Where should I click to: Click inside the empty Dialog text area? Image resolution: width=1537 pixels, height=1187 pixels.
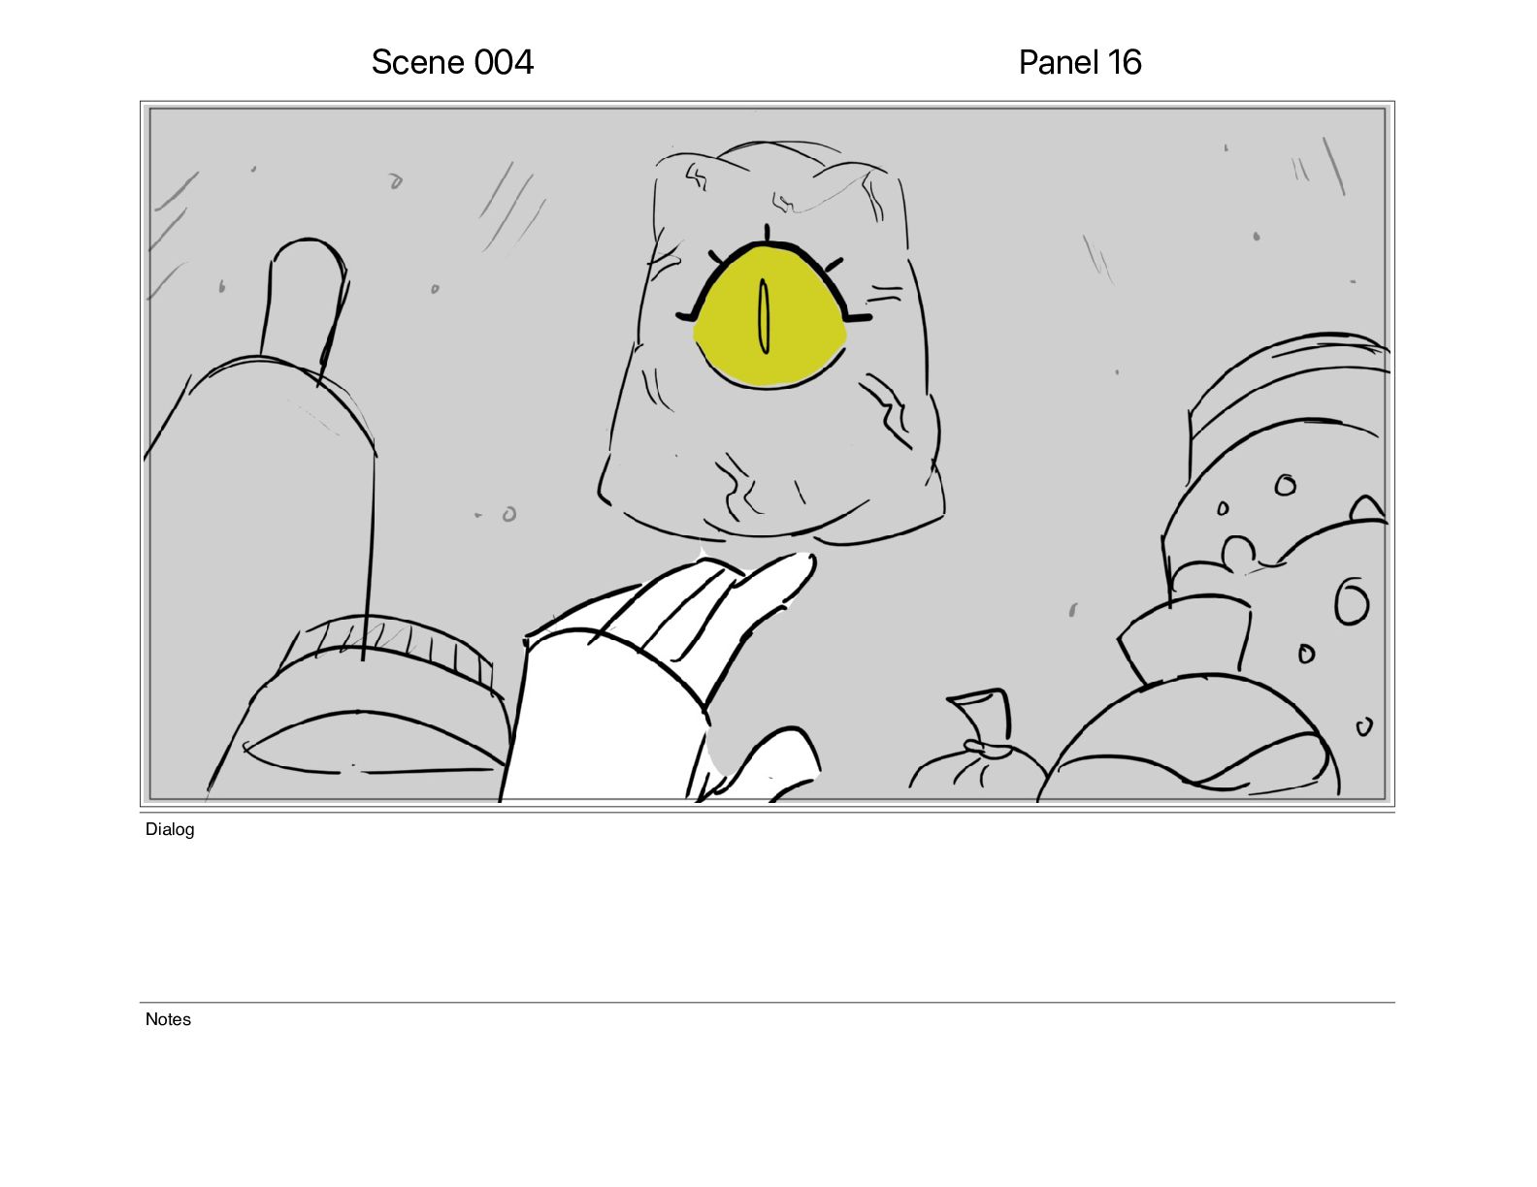(x=767, y=916)
